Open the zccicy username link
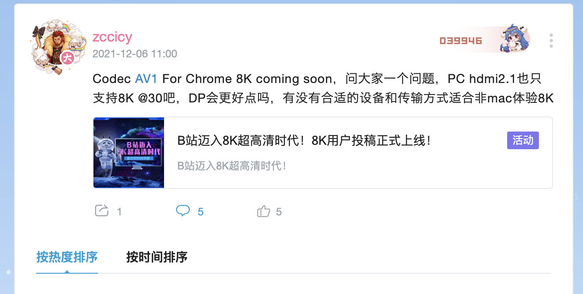The image size is (583, 294). pos(112,37)
